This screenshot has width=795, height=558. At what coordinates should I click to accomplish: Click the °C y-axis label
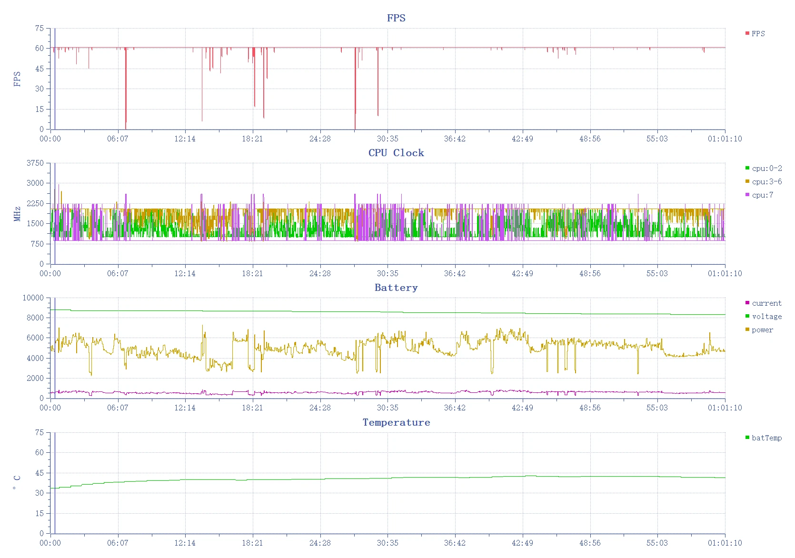[x=18, y=483]
